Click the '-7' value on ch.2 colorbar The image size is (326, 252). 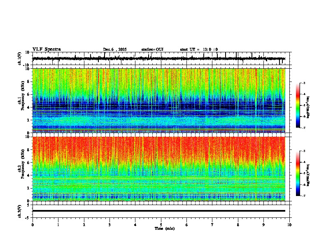click(x=303, y=196)
